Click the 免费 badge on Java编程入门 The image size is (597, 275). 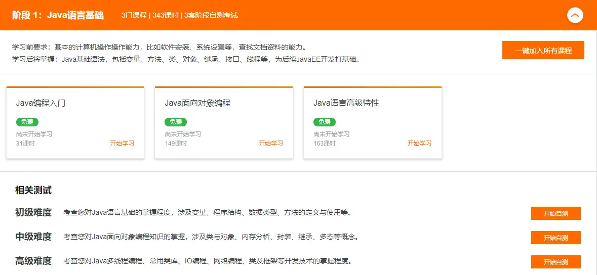pos(27,122)
